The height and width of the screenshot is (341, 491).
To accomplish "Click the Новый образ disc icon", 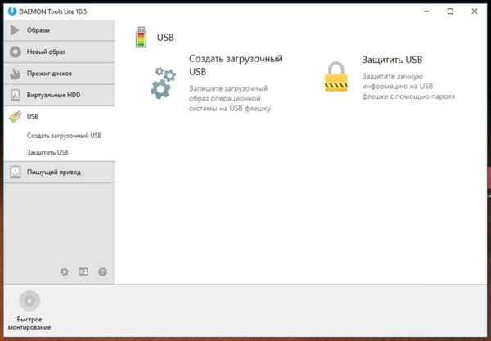I will click(15, 52).
